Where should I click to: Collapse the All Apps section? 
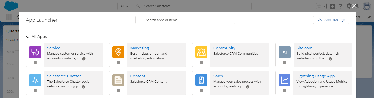point(28,37)
